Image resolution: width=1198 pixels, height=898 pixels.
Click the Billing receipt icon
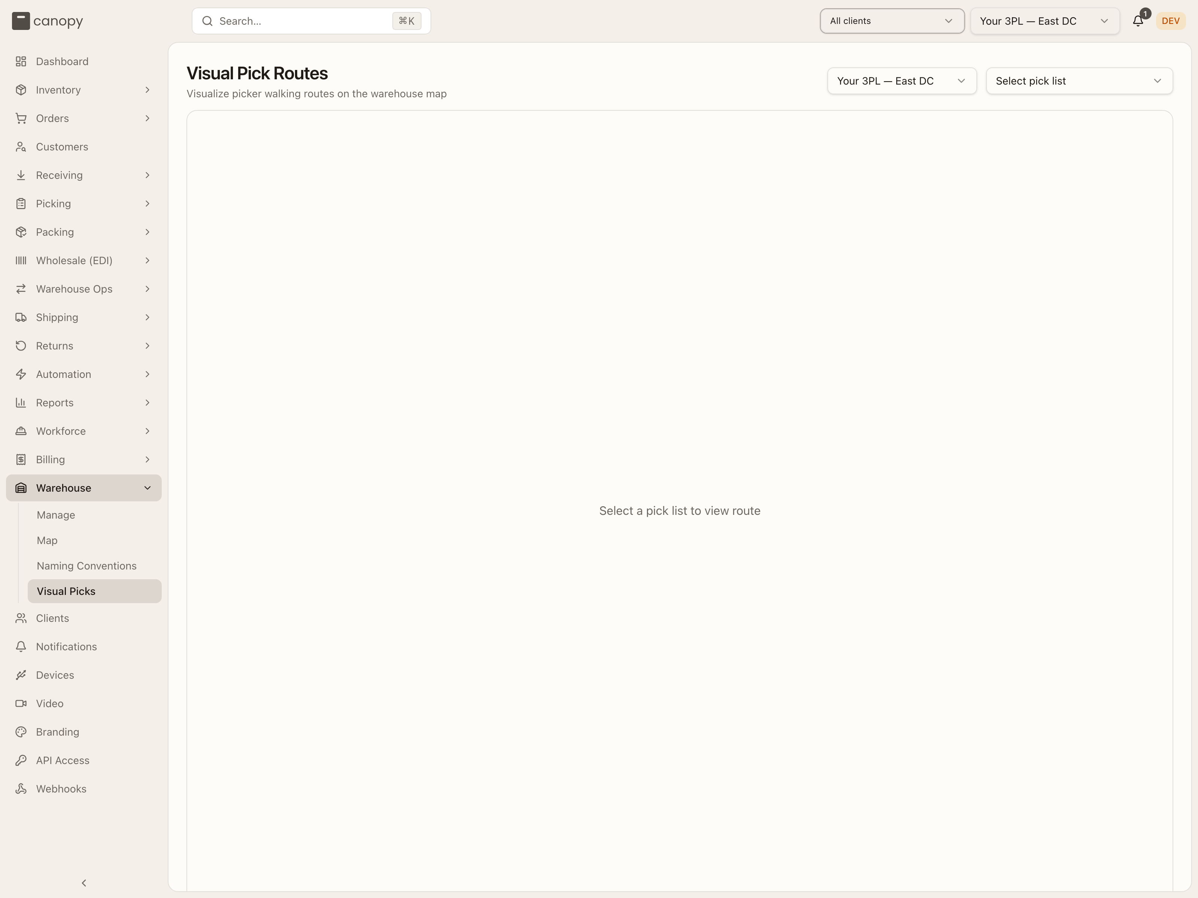point(21,459)
